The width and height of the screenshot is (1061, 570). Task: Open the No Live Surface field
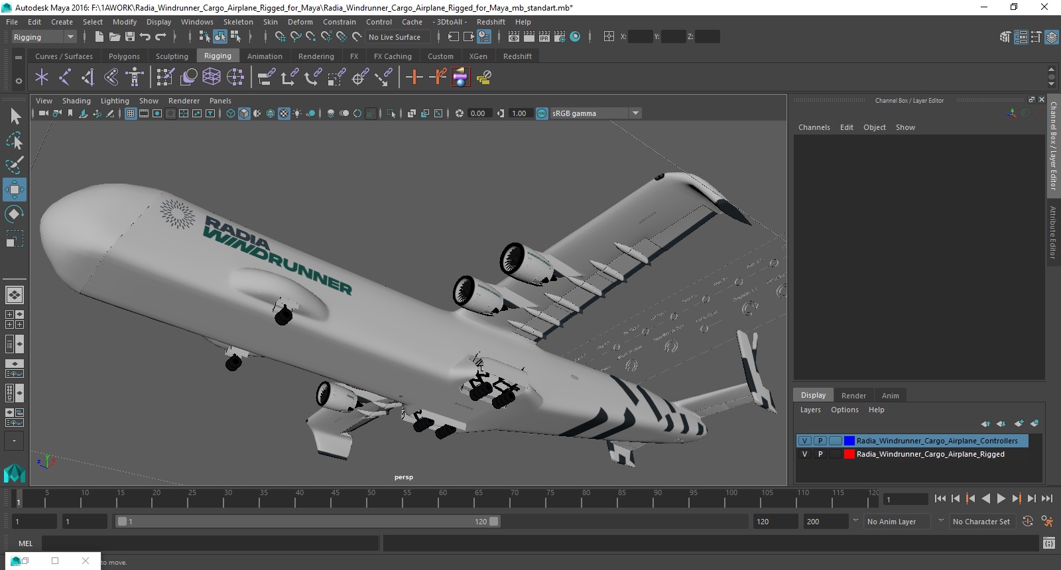point(398,37)
